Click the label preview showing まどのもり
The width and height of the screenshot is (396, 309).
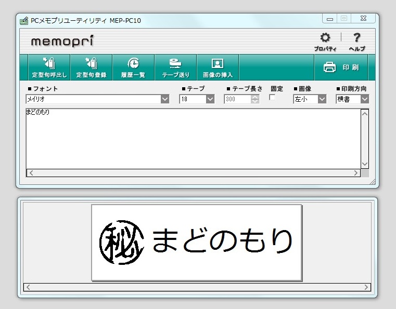[x=197, y=243]
